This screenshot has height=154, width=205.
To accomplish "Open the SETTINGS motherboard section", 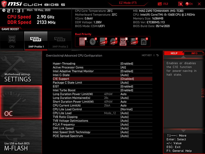I will (x=21, y=68).
